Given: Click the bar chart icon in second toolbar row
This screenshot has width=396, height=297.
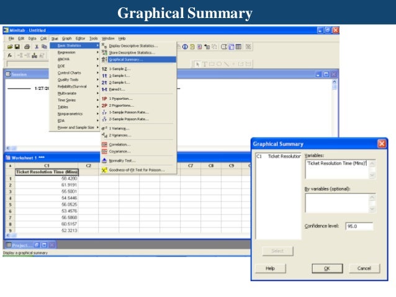Looking at the screenshot, I should [x=35, y=55].
